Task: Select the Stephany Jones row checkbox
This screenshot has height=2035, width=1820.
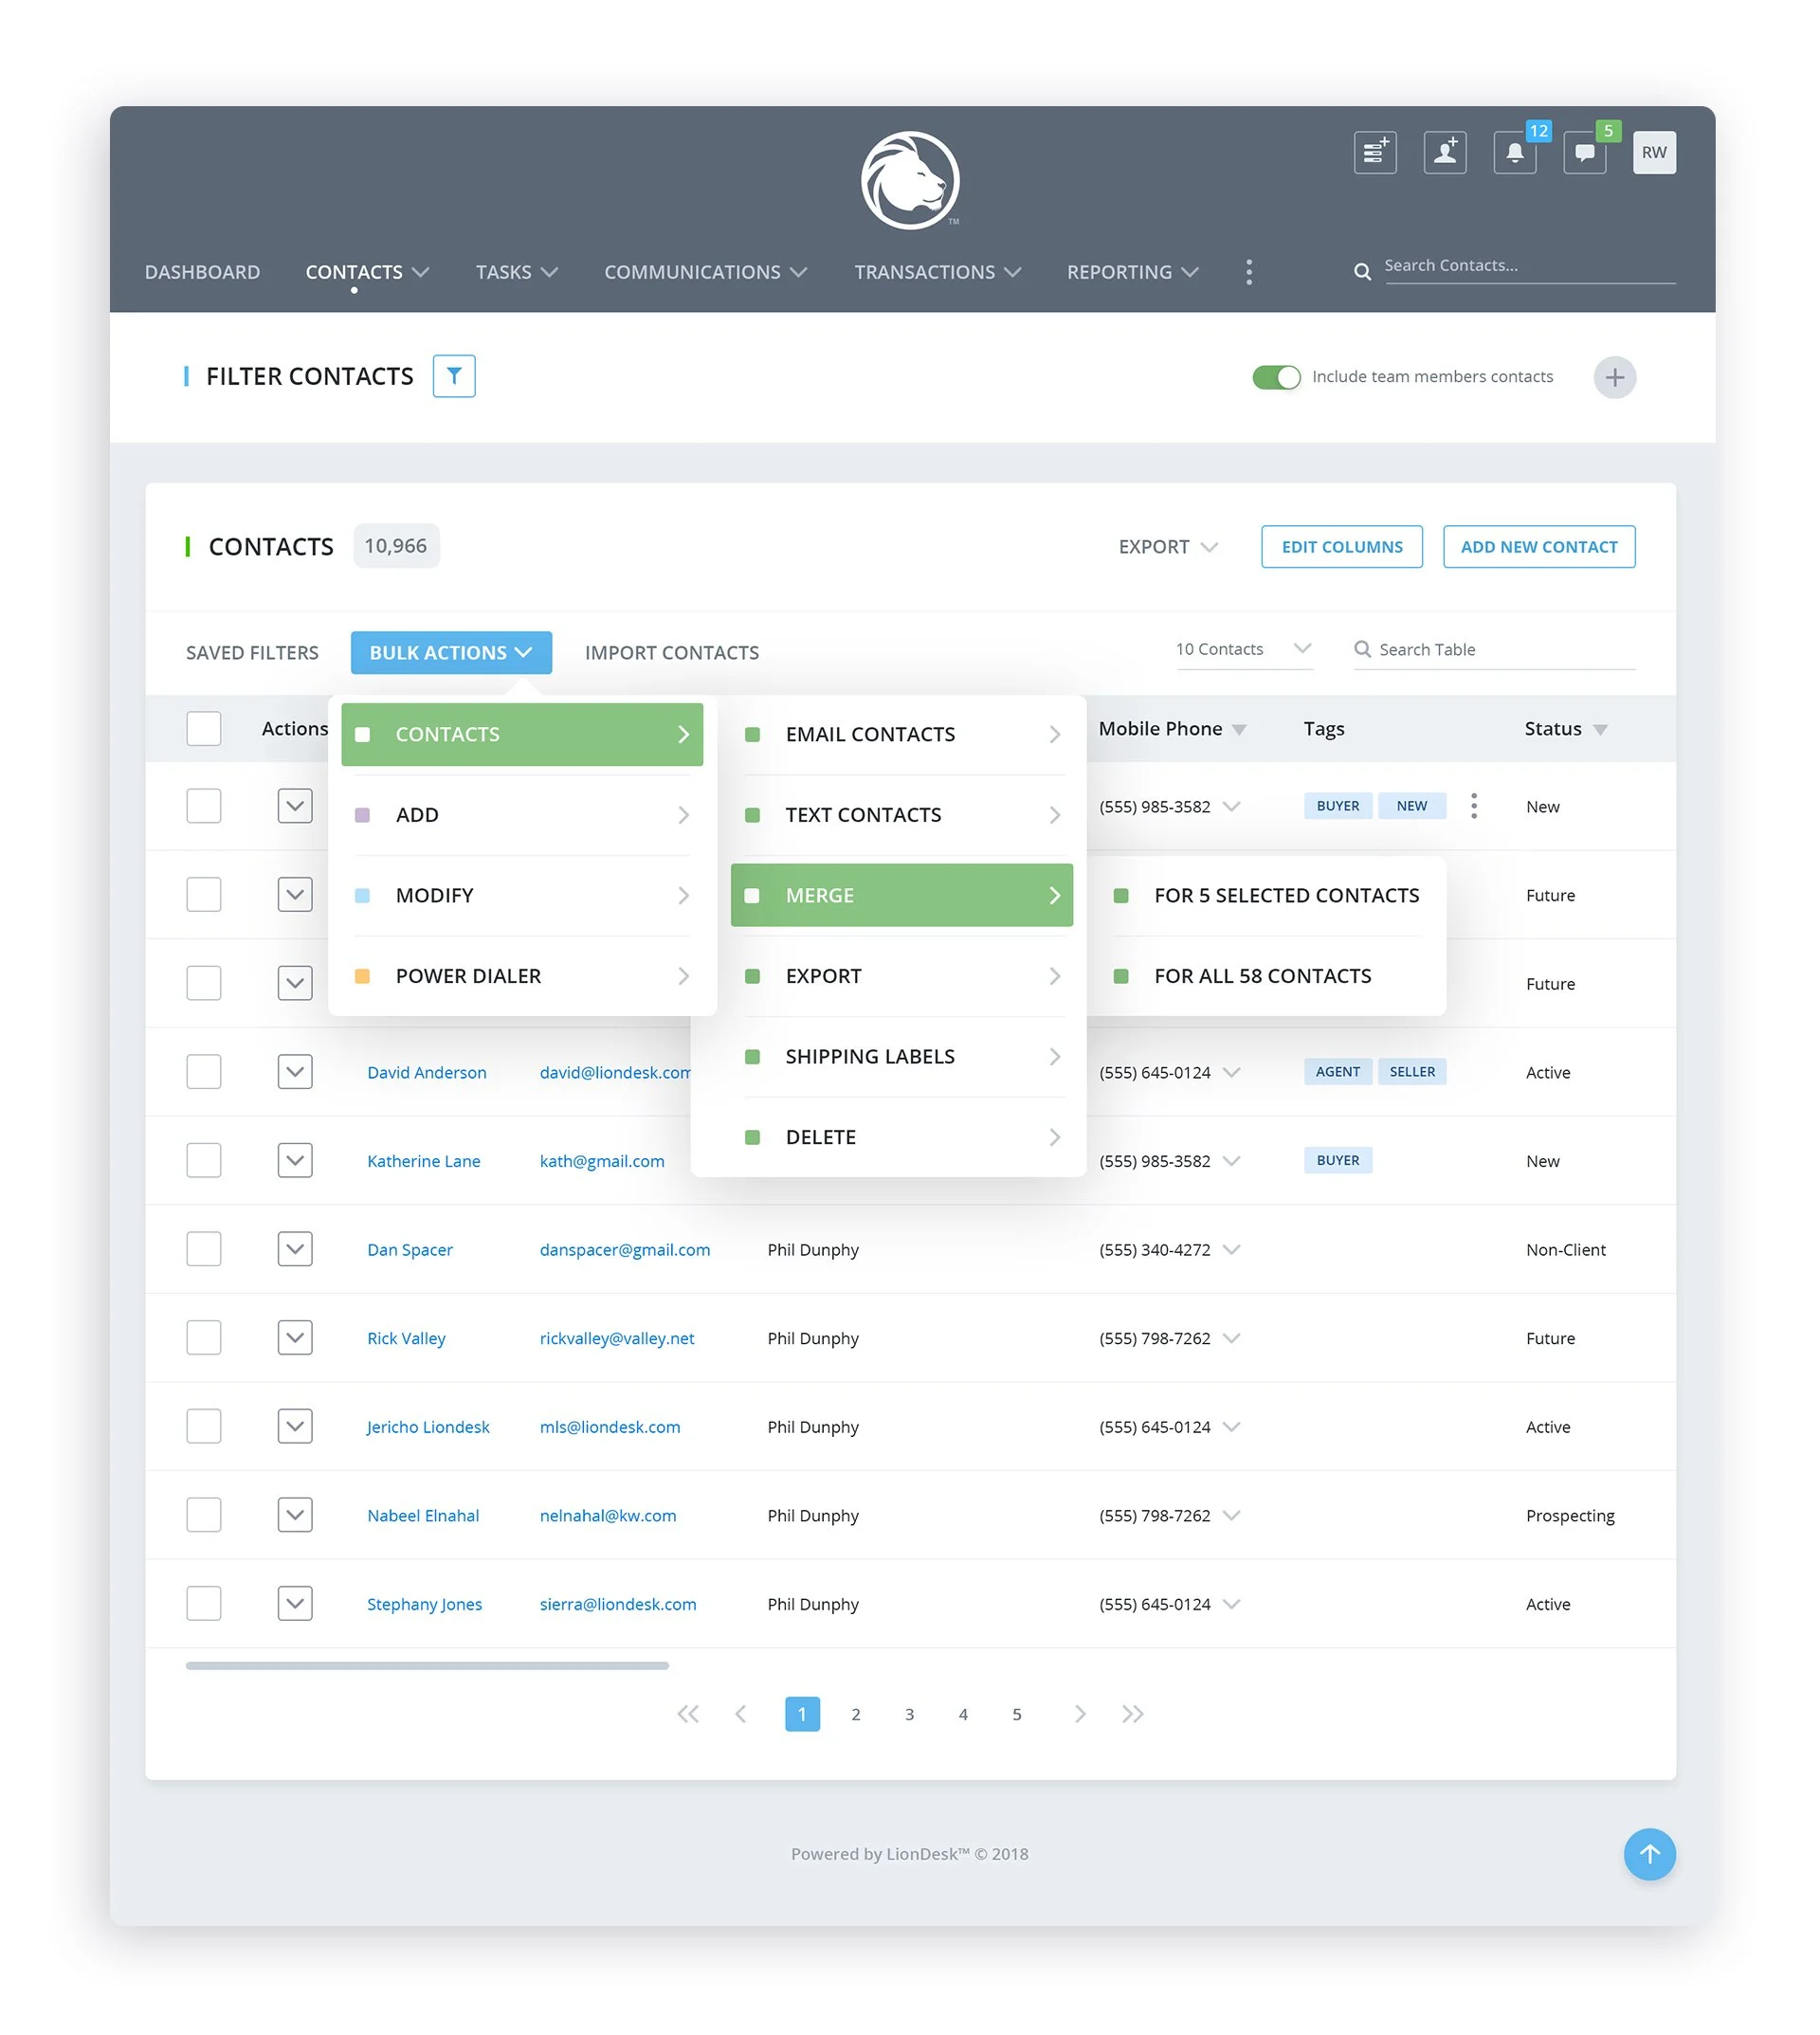Action: 204,1603
